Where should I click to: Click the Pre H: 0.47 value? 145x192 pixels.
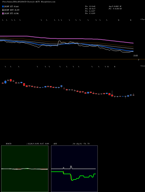(90, 9)
